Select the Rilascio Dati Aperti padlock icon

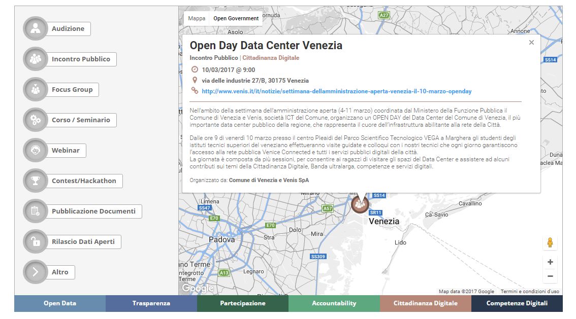coord(35,242)
